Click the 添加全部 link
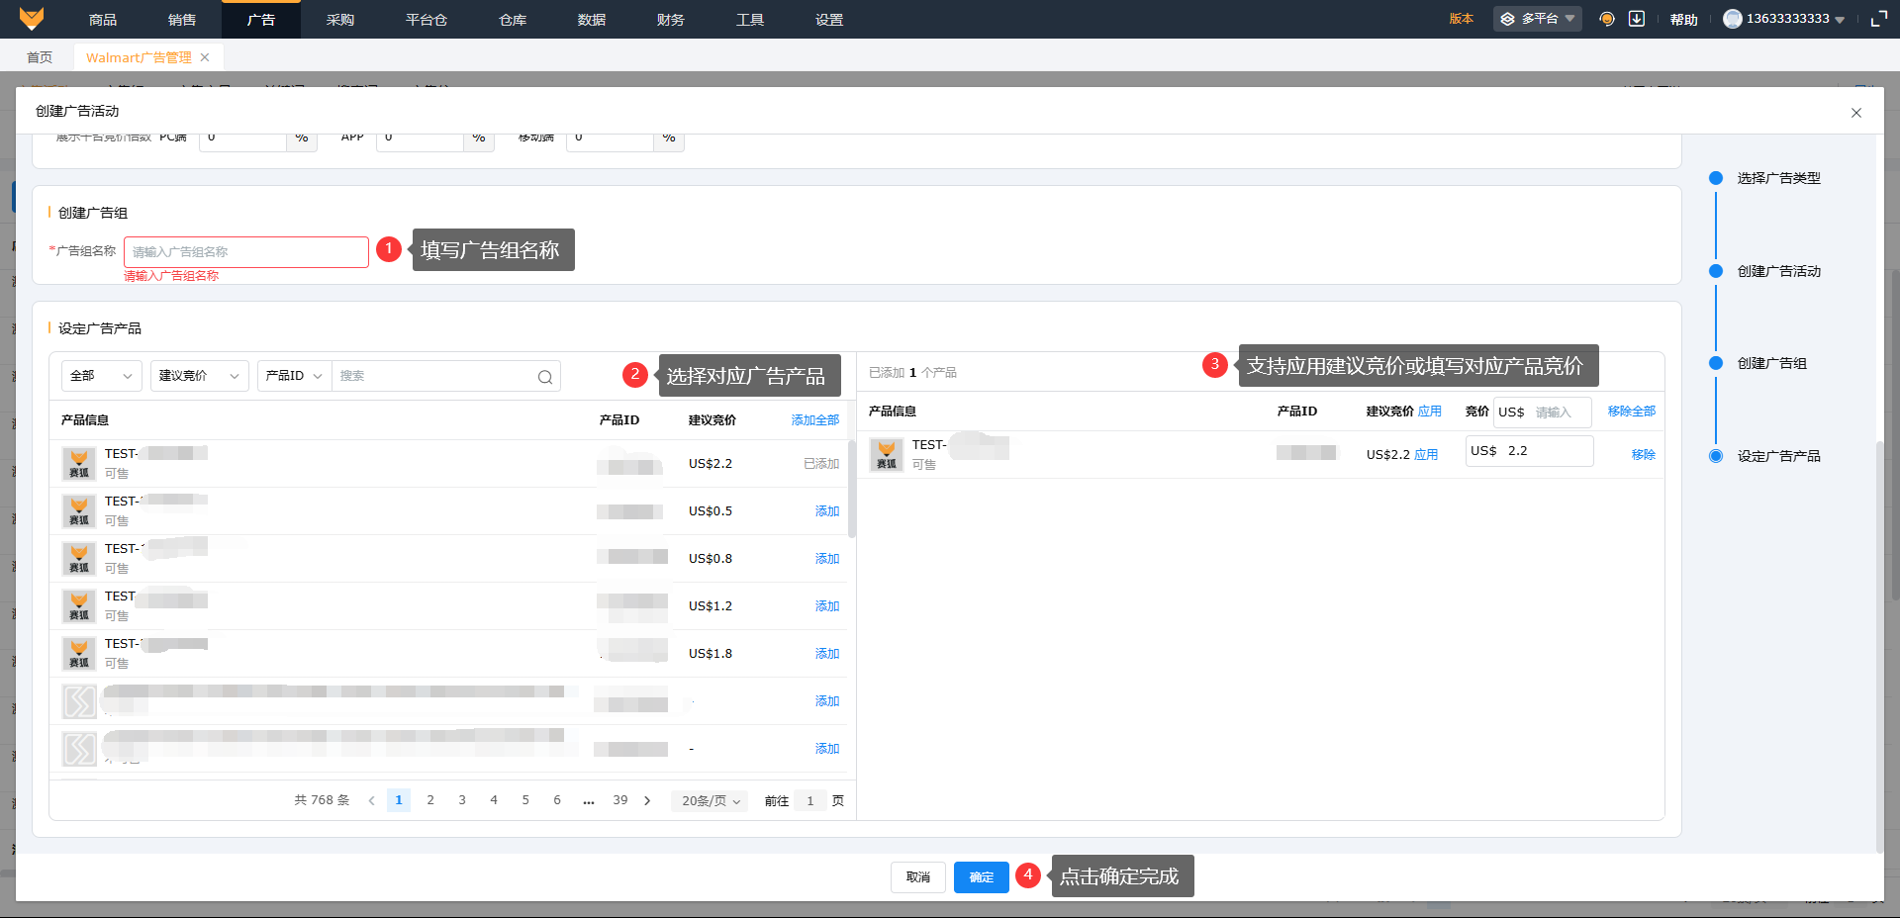 (815, 420)
